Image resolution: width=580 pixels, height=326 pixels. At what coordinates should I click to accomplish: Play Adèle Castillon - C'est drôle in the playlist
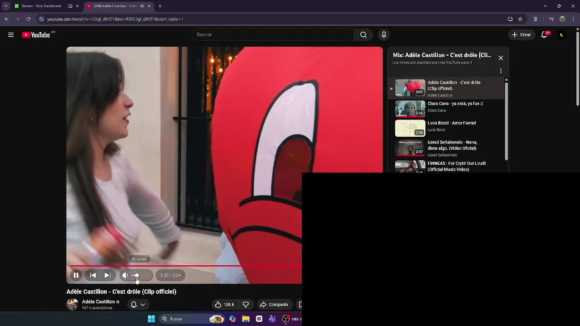tap(446, 88)
